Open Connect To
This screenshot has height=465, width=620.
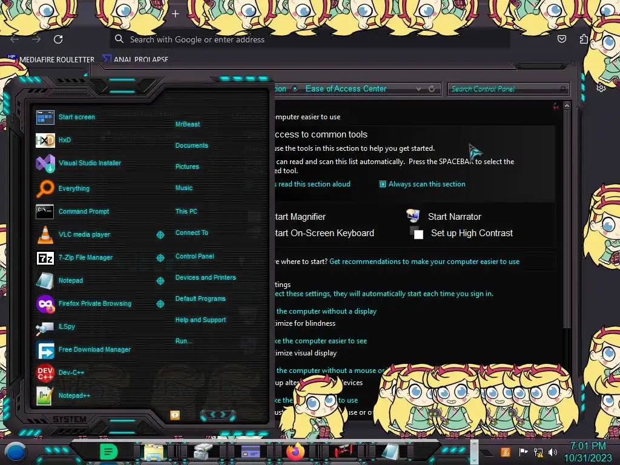[191, 232]
